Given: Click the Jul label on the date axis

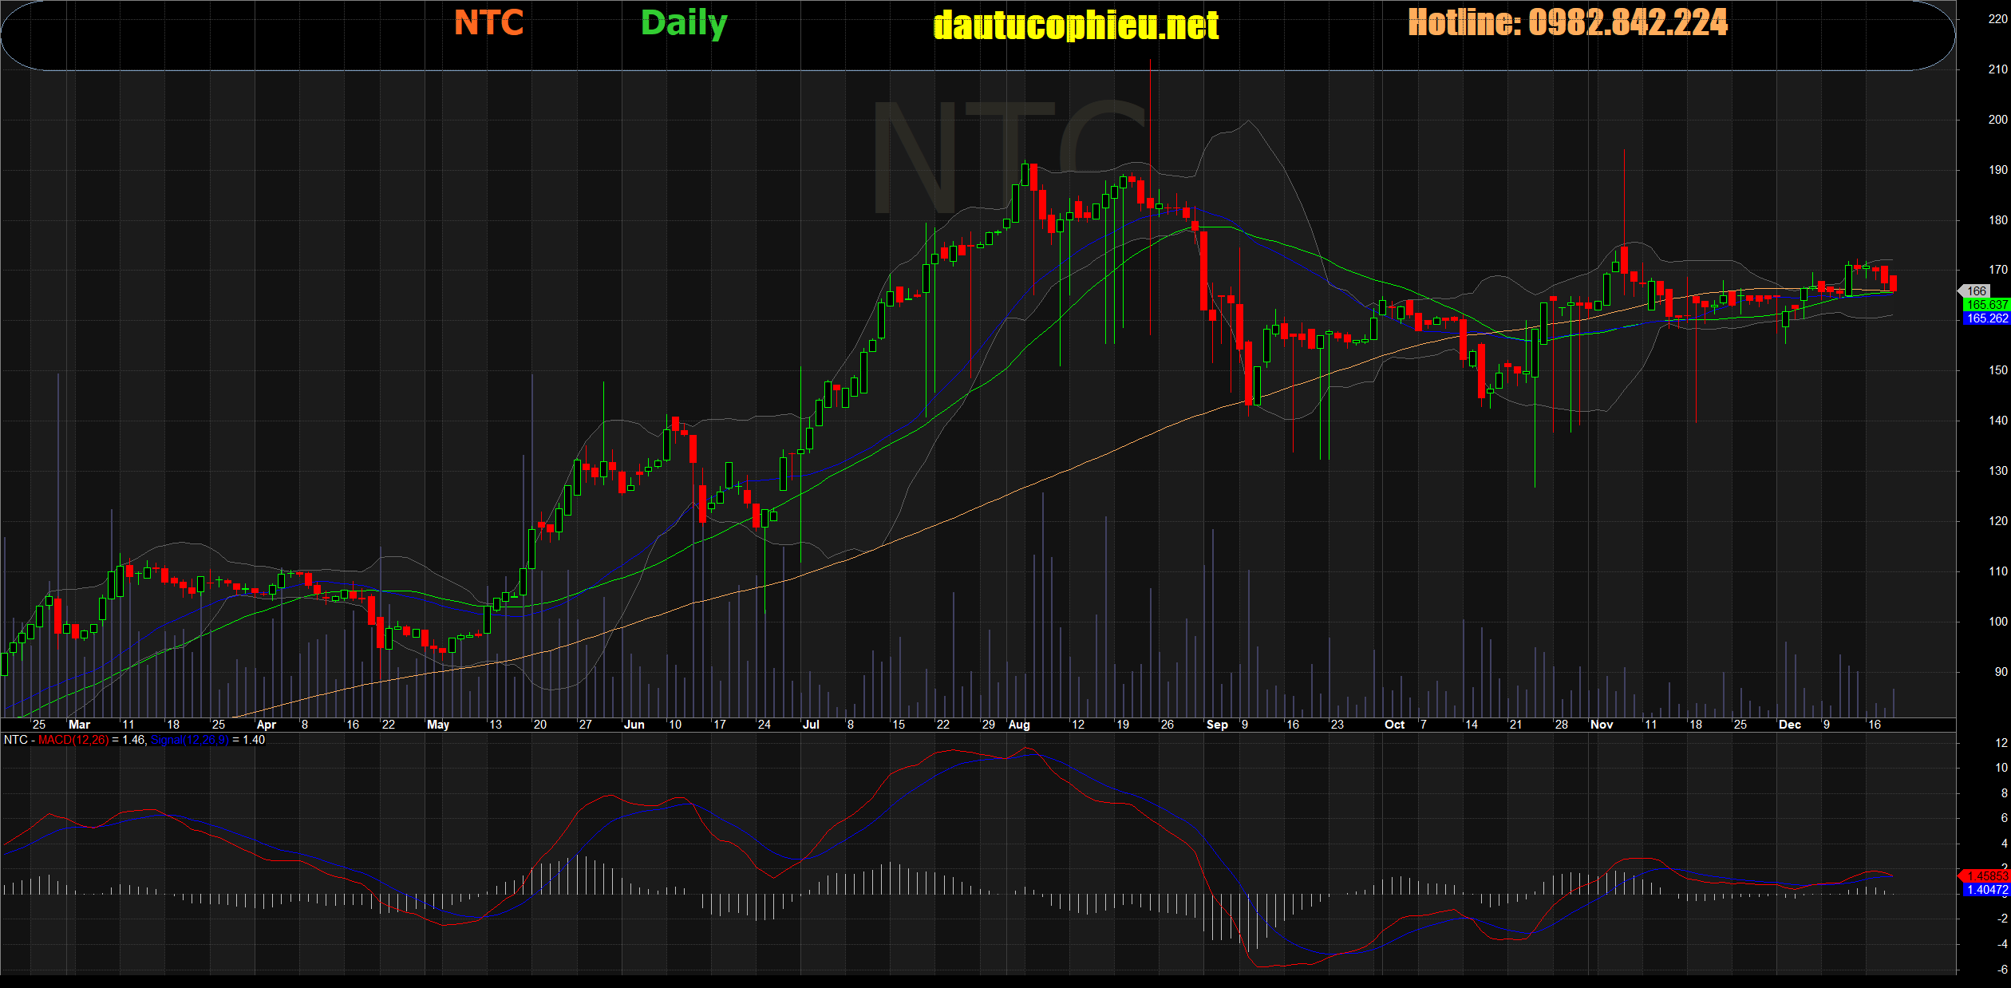Looking at the screenshot, I should (811, 725).
